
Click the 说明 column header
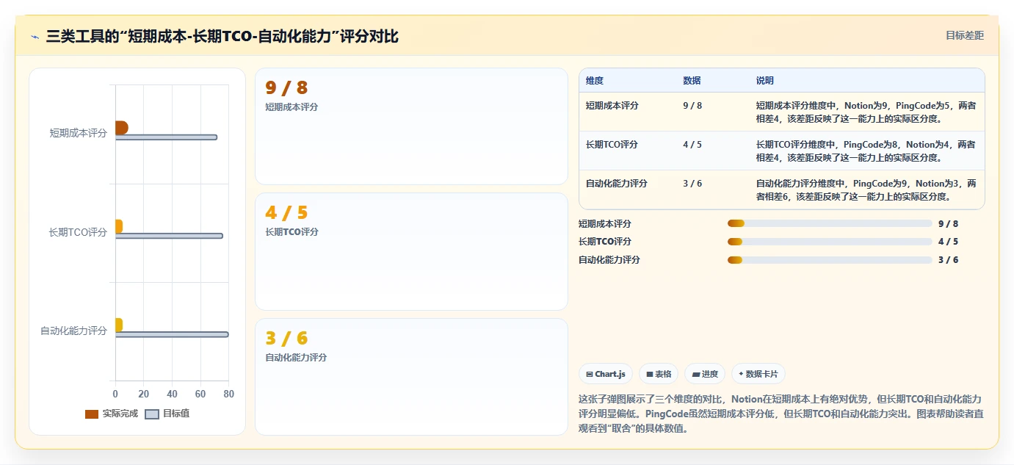click(765, 81)
